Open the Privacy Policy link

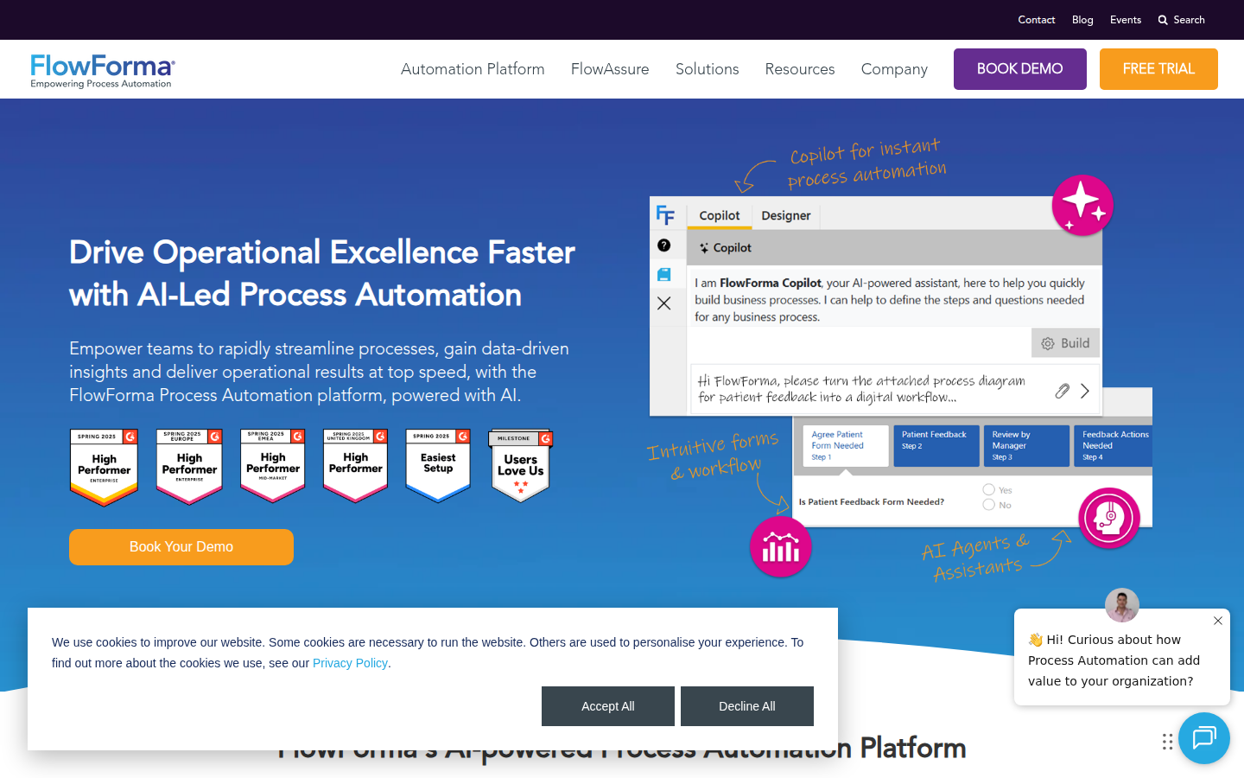tap(350, 663)
